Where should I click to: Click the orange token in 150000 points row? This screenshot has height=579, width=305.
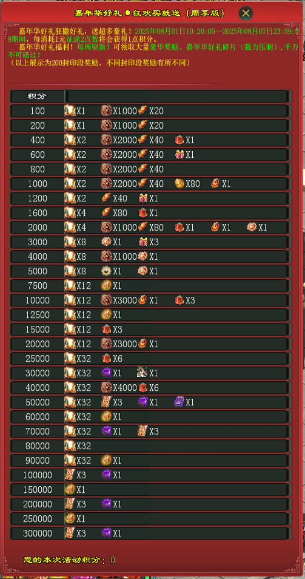coord(70,489)
